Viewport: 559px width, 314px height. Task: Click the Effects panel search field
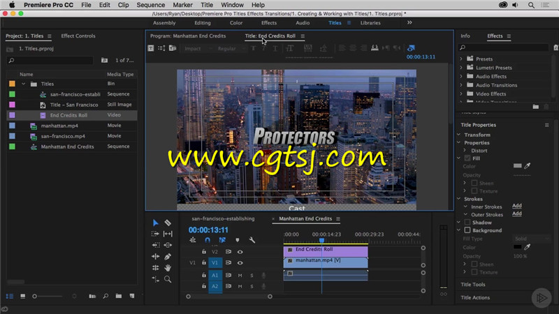pos(503,47)
